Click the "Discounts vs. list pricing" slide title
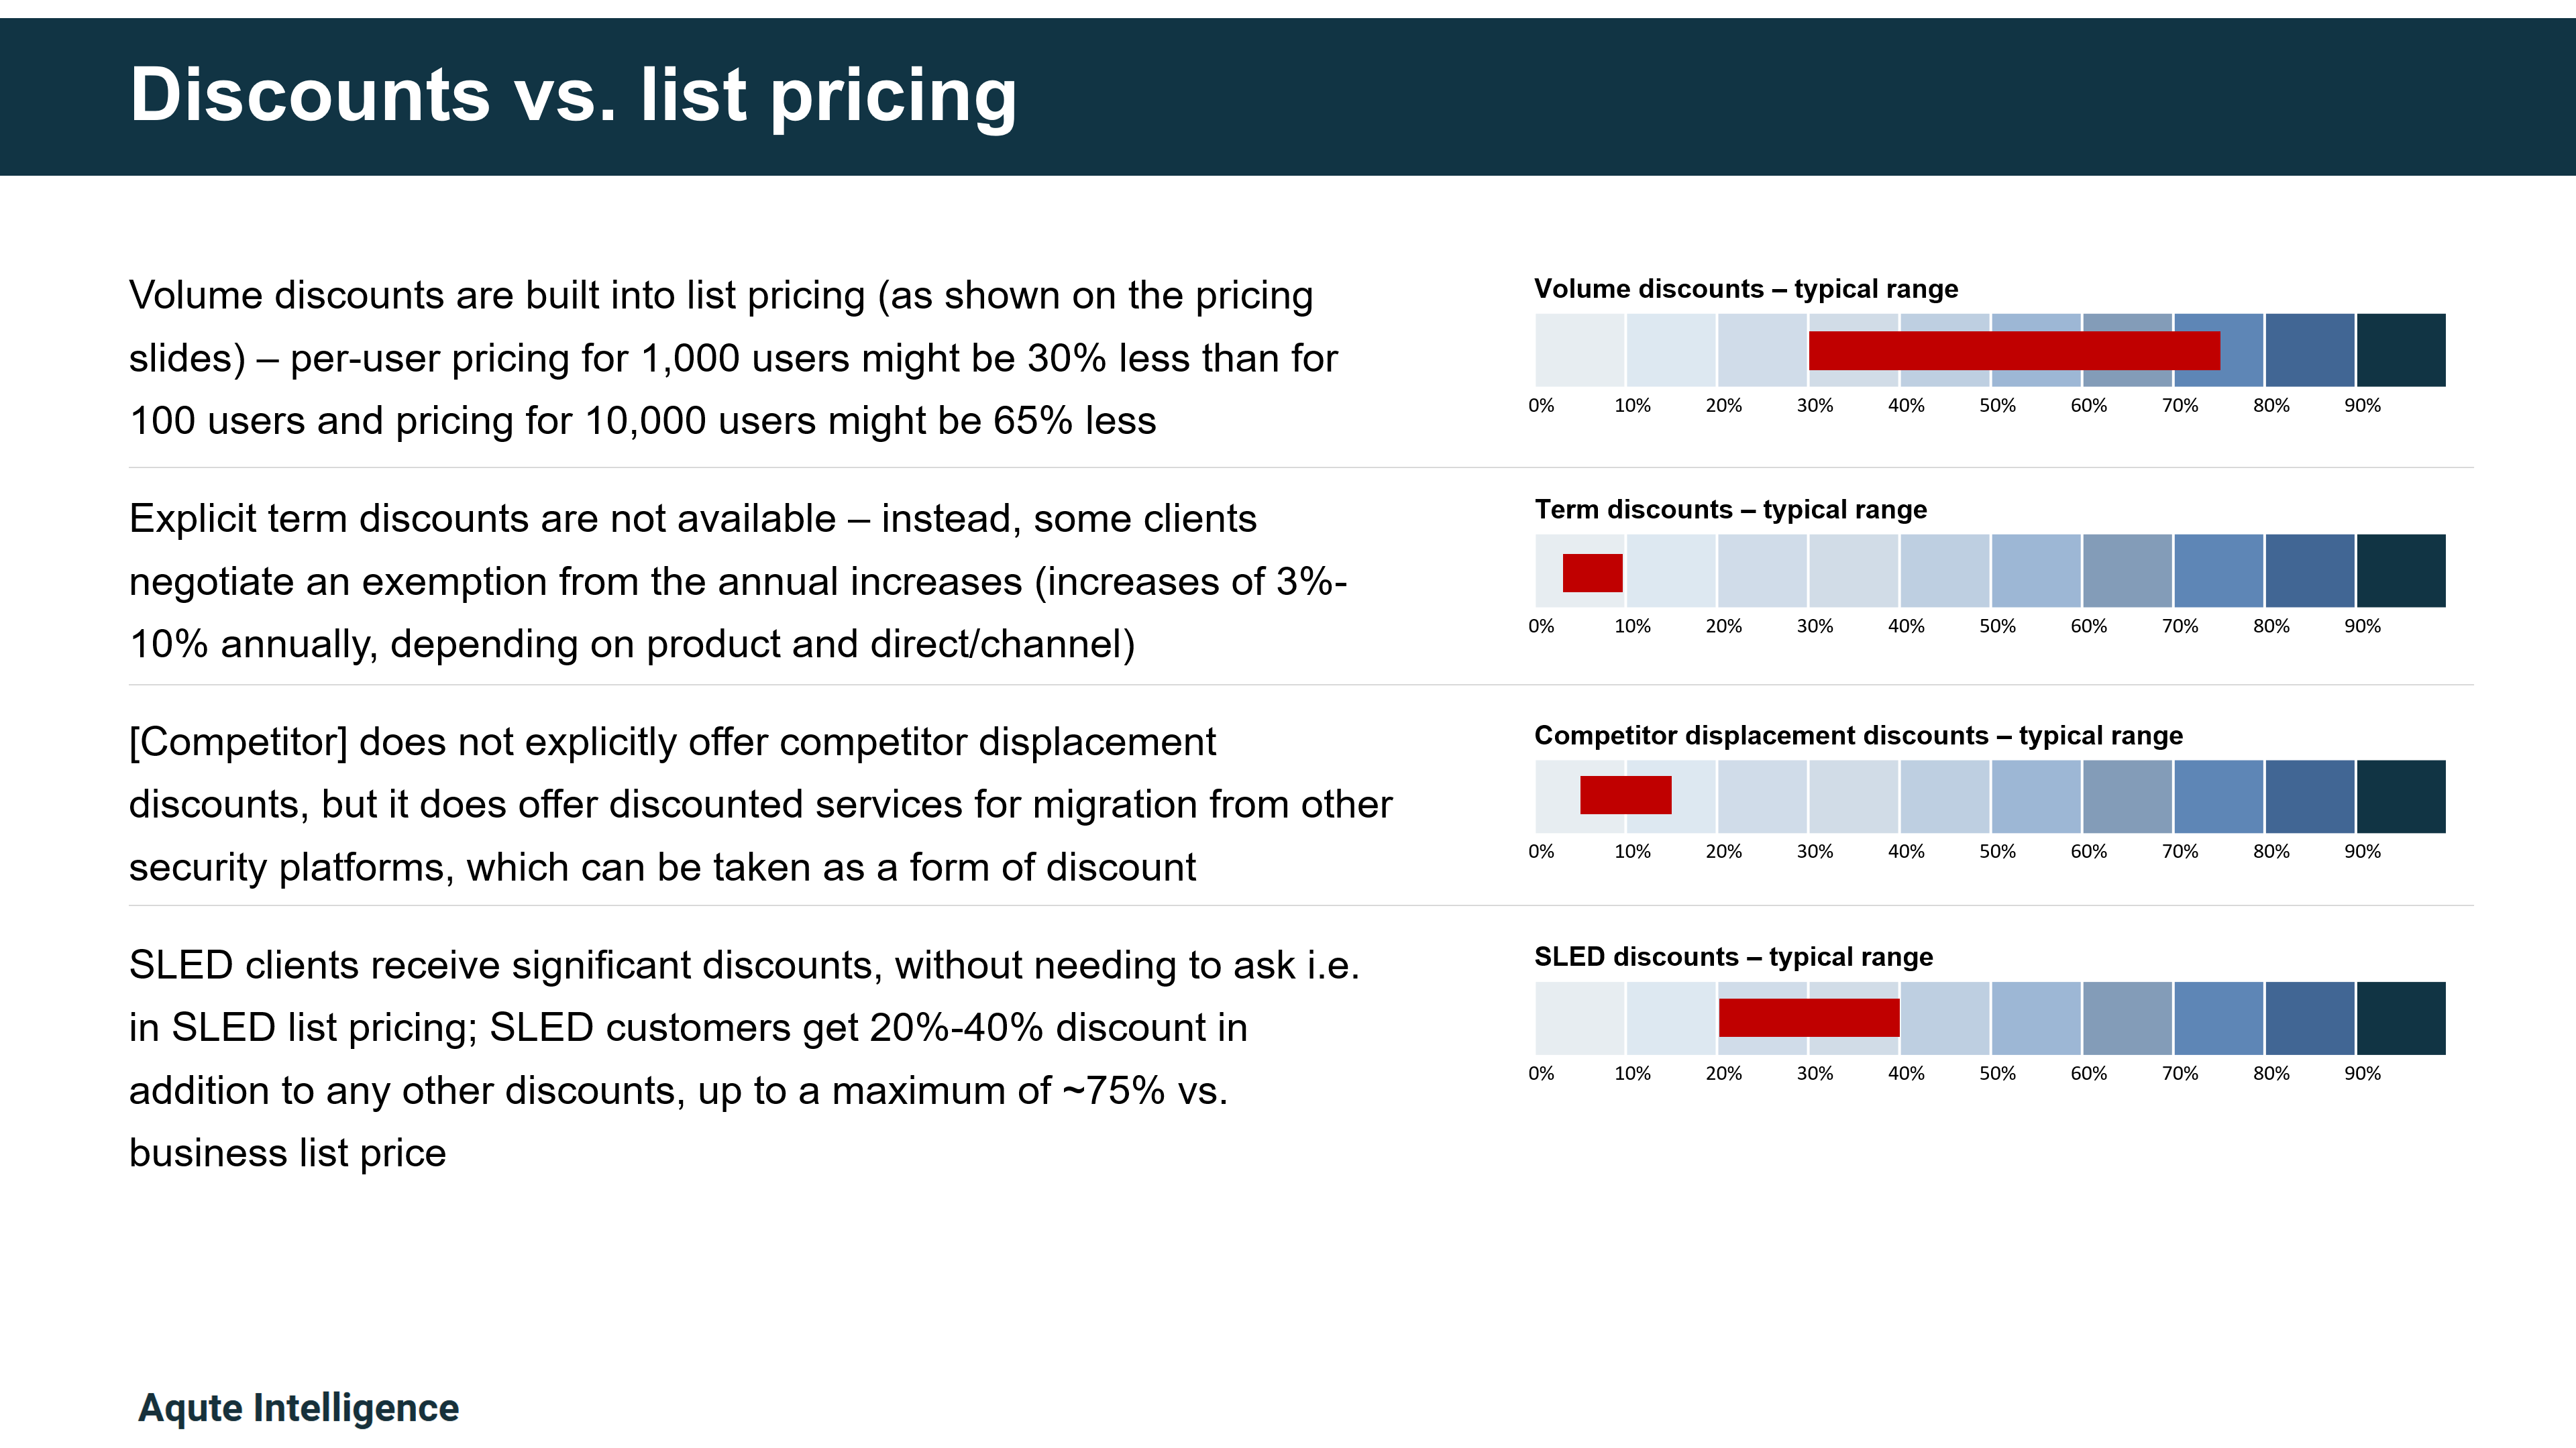Image resolution: width=2576 pixels, height=1448 pixels. 573,95
